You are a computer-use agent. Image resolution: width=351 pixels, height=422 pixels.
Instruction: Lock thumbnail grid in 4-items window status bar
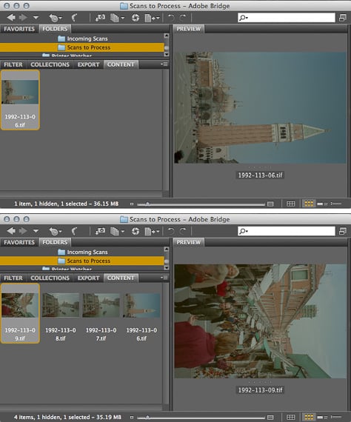(291, 418)
